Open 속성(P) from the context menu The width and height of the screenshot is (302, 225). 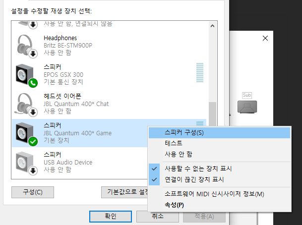click(219, 205)
